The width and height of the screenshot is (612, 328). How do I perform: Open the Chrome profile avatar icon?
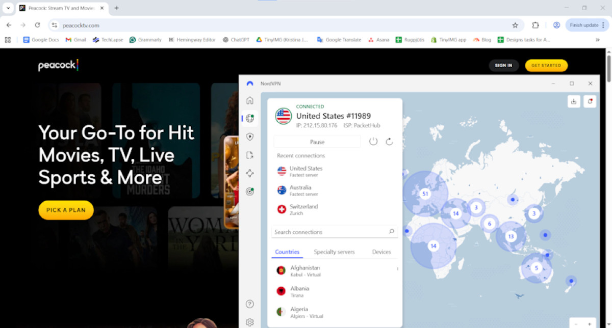click(x=556, y=25)
